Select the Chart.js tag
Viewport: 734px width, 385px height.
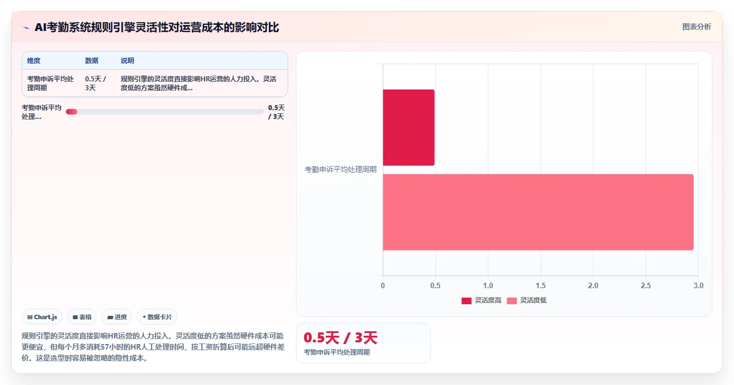(42, 317)
